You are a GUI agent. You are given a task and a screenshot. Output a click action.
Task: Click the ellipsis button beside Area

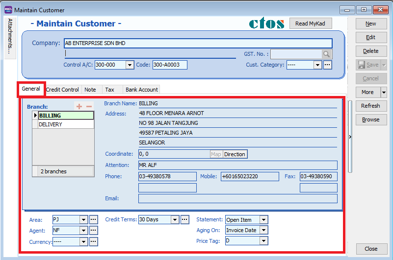[x=93, y=220]
